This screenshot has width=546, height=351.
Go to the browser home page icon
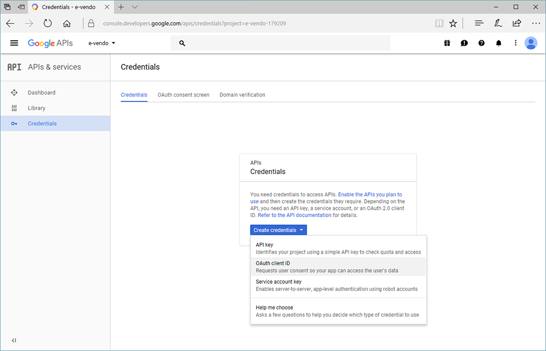(x=67, y=24)
